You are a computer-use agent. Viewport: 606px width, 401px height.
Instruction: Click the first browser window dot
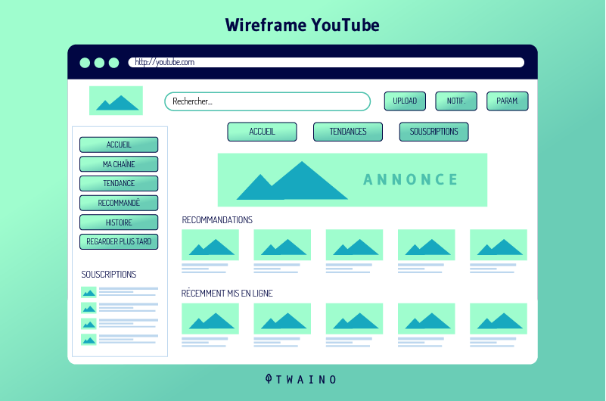click(x=85, y=63)
